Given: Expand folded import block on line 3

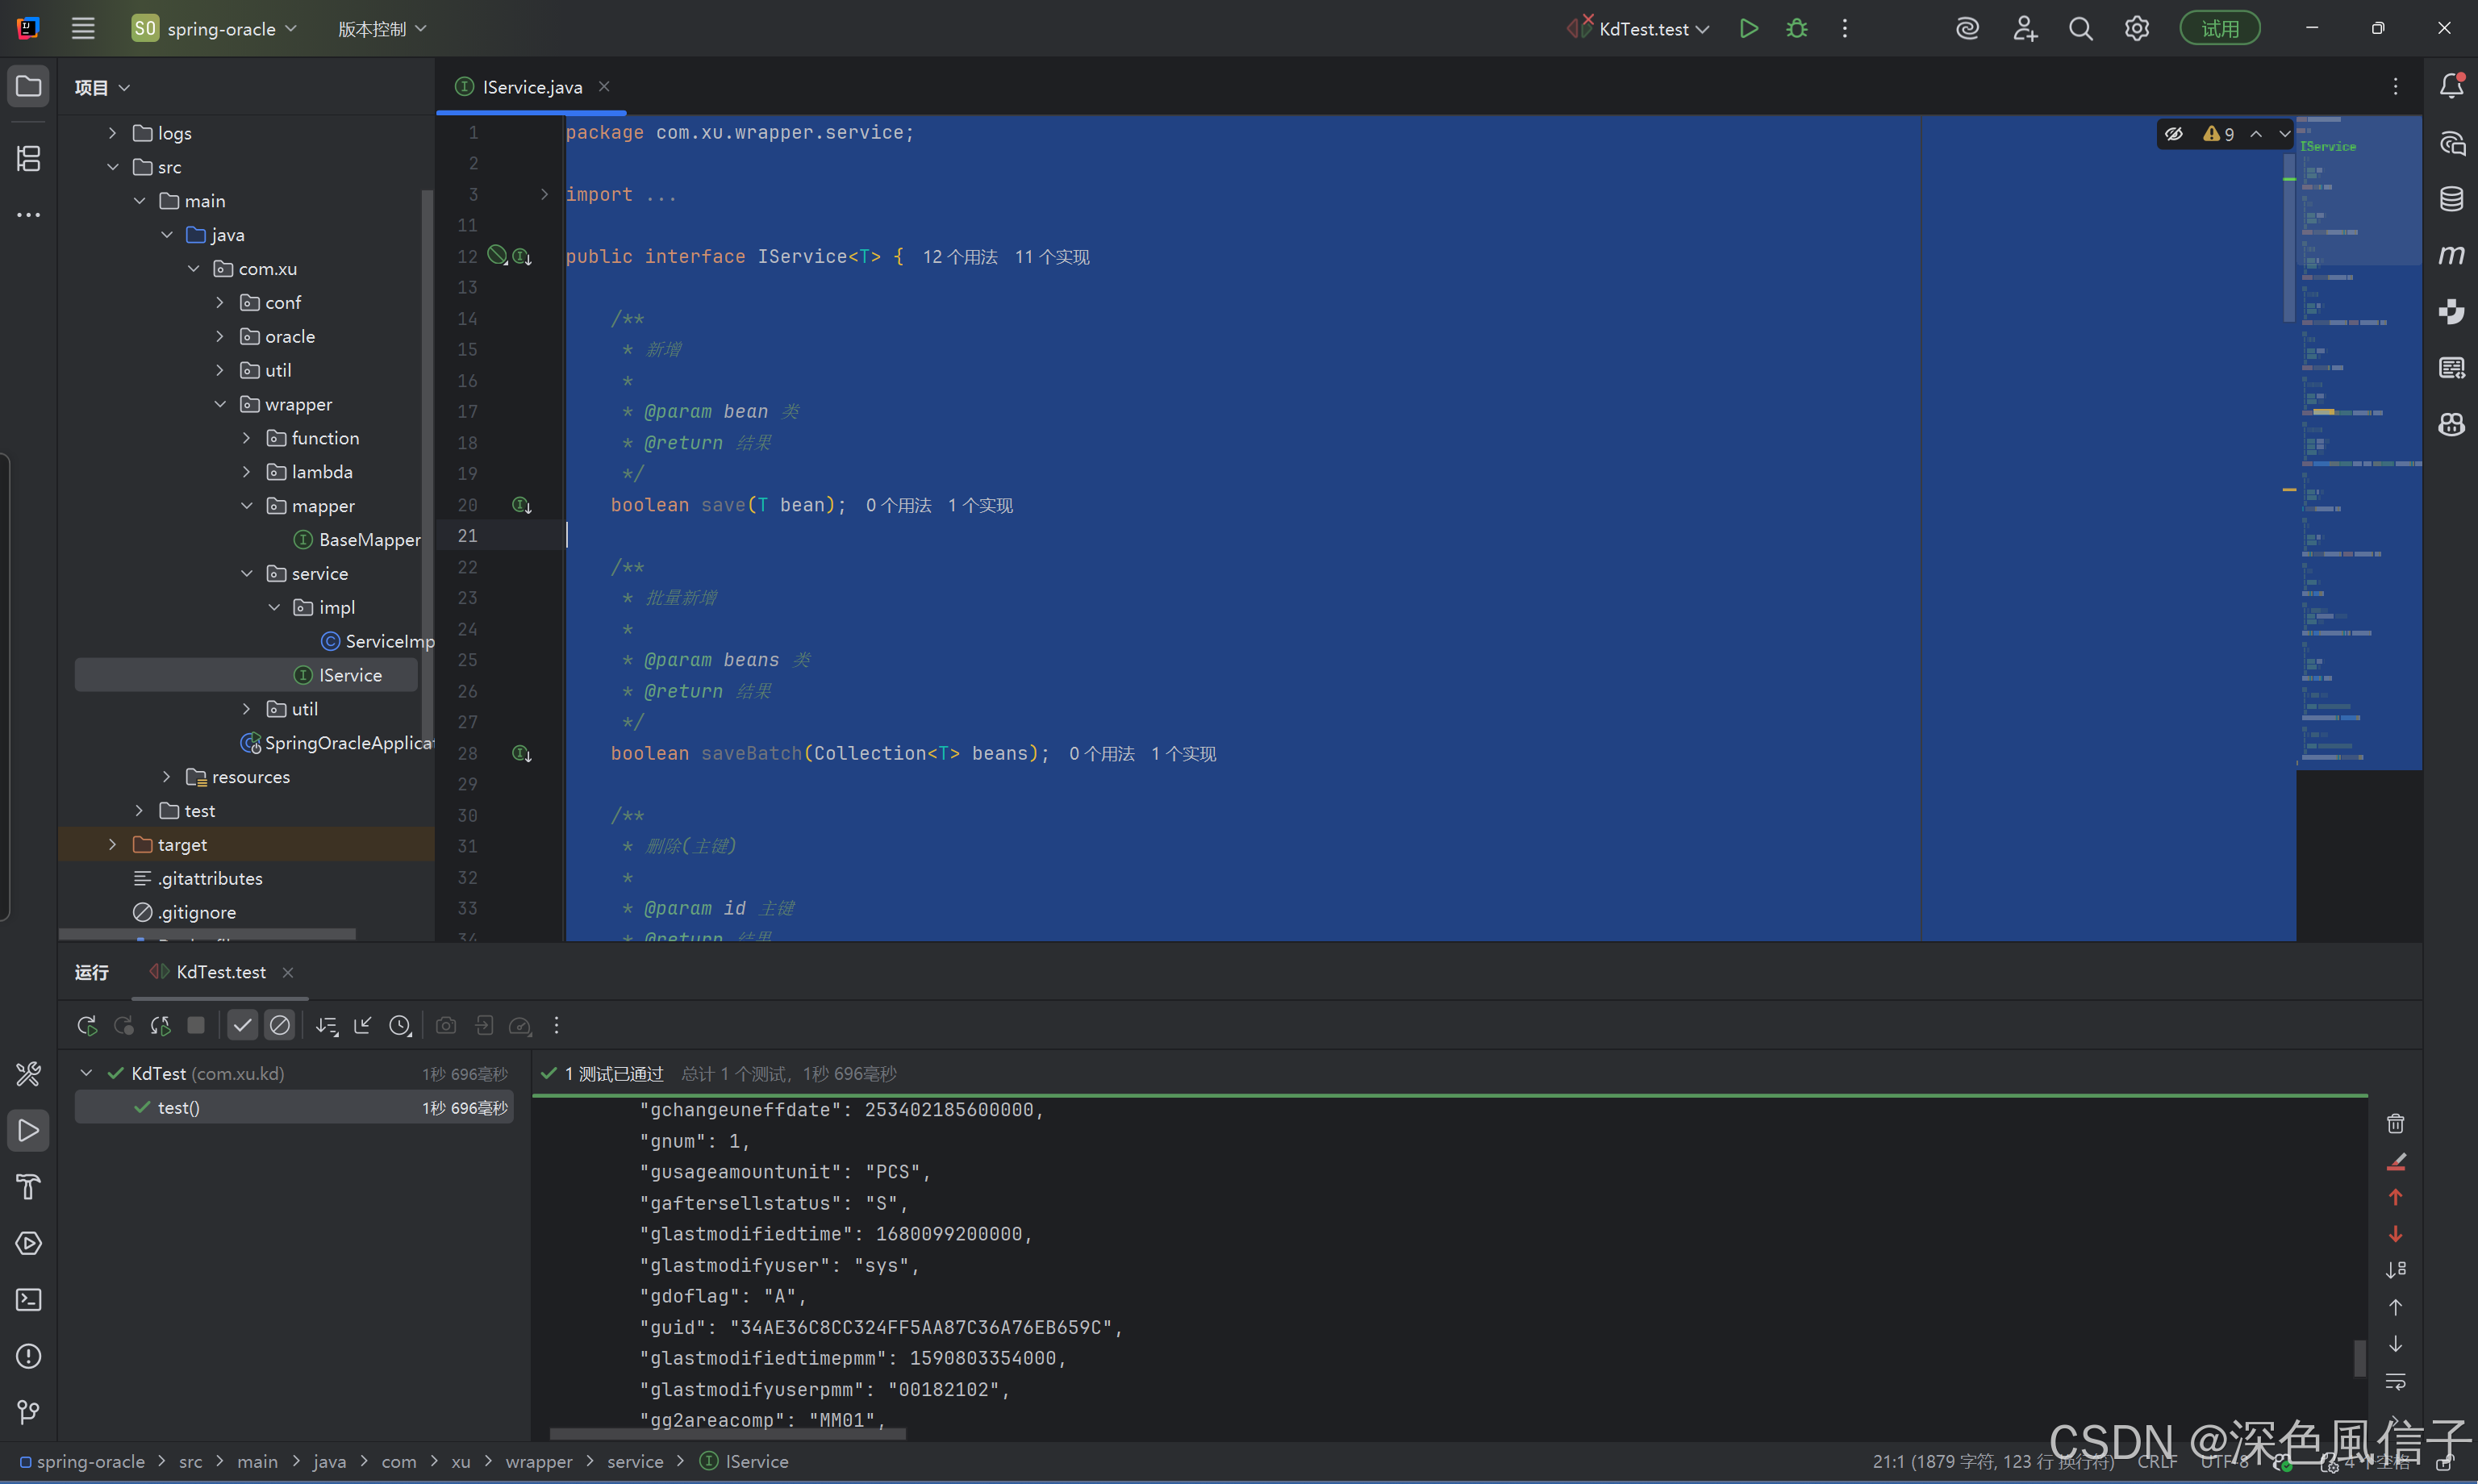Looking at the screenshot, I should [x=544, y=194].
